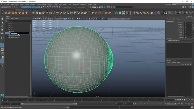The image size is (194, 109).
Task: Click the purple sphere smooth icon
Action: 169,13
